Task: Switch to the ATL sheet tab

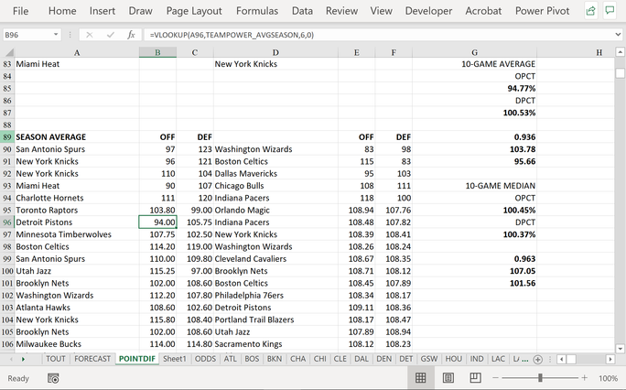Action: 230,359
